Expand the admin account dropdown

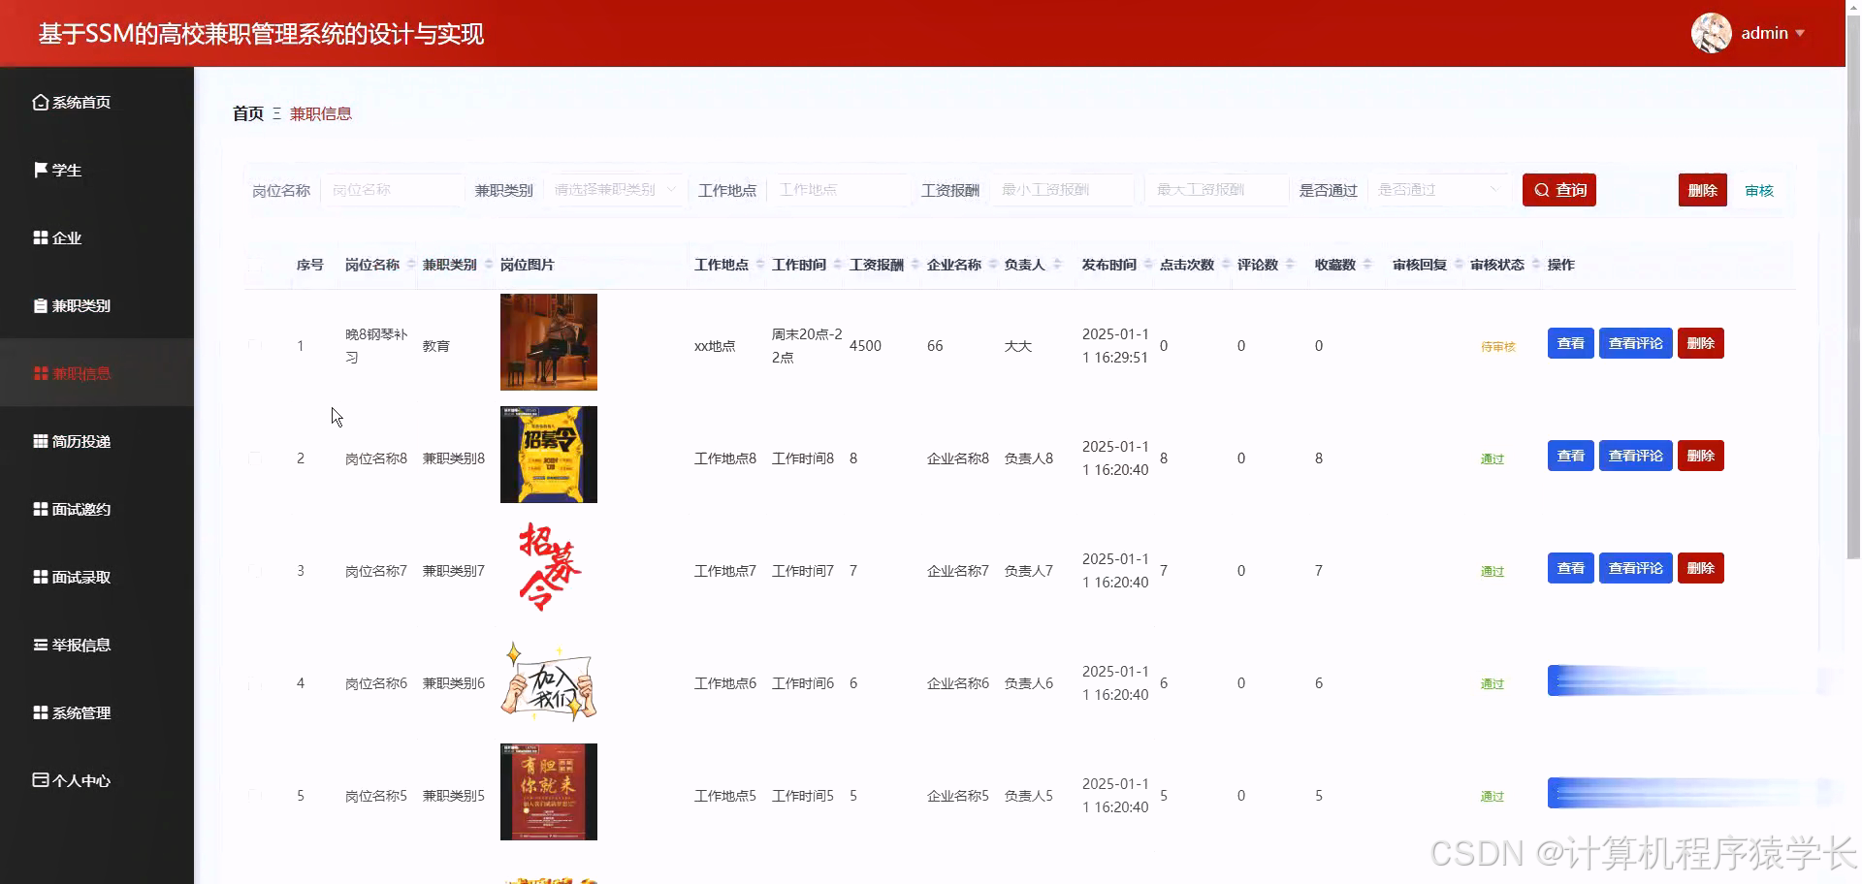[x=1770, y=32]
